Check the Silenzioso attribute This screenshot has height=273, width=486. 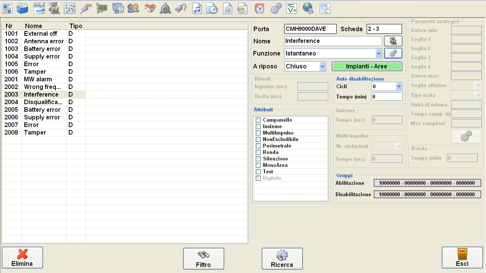258,159
